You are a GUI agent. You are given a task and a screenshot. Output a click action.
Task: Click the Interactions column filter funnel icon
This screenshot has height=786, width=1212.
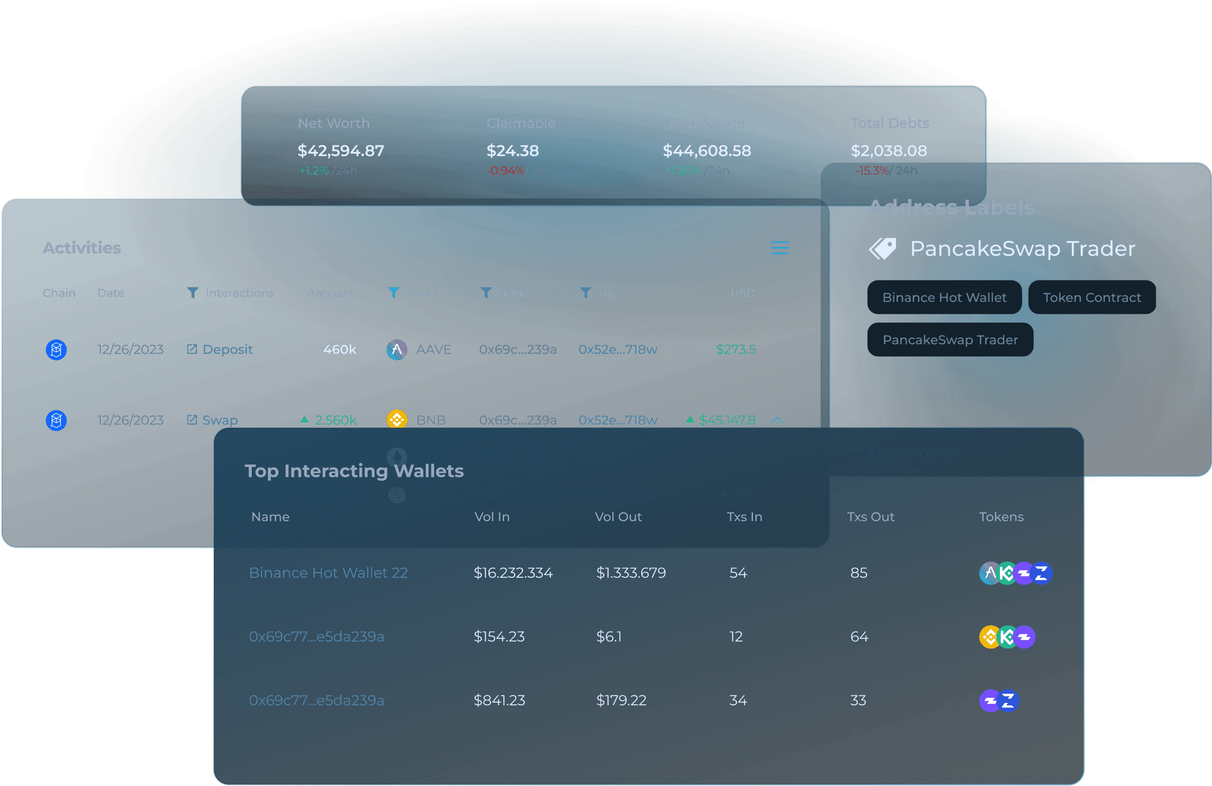(x=193, y=293)
